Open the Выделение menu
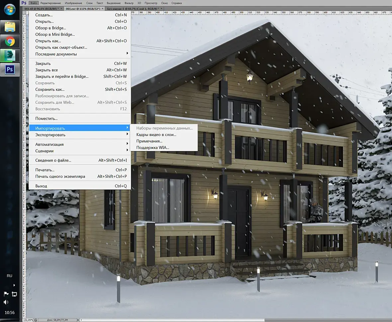392x322 pixels. click(114, 3)
